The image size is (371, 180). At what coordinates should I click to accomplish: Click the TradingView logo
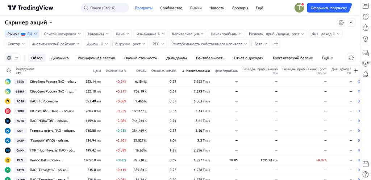[x=30, y=8]
